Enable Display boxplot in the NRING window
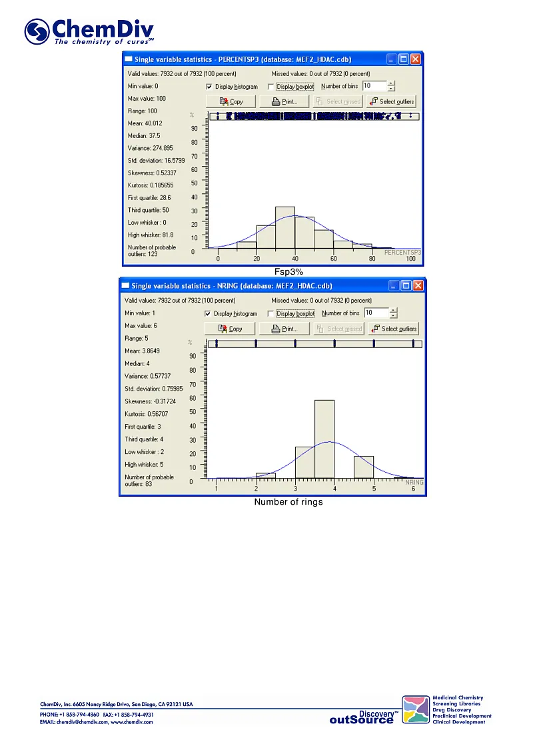The image size is (533, 754). click(270, 313)
